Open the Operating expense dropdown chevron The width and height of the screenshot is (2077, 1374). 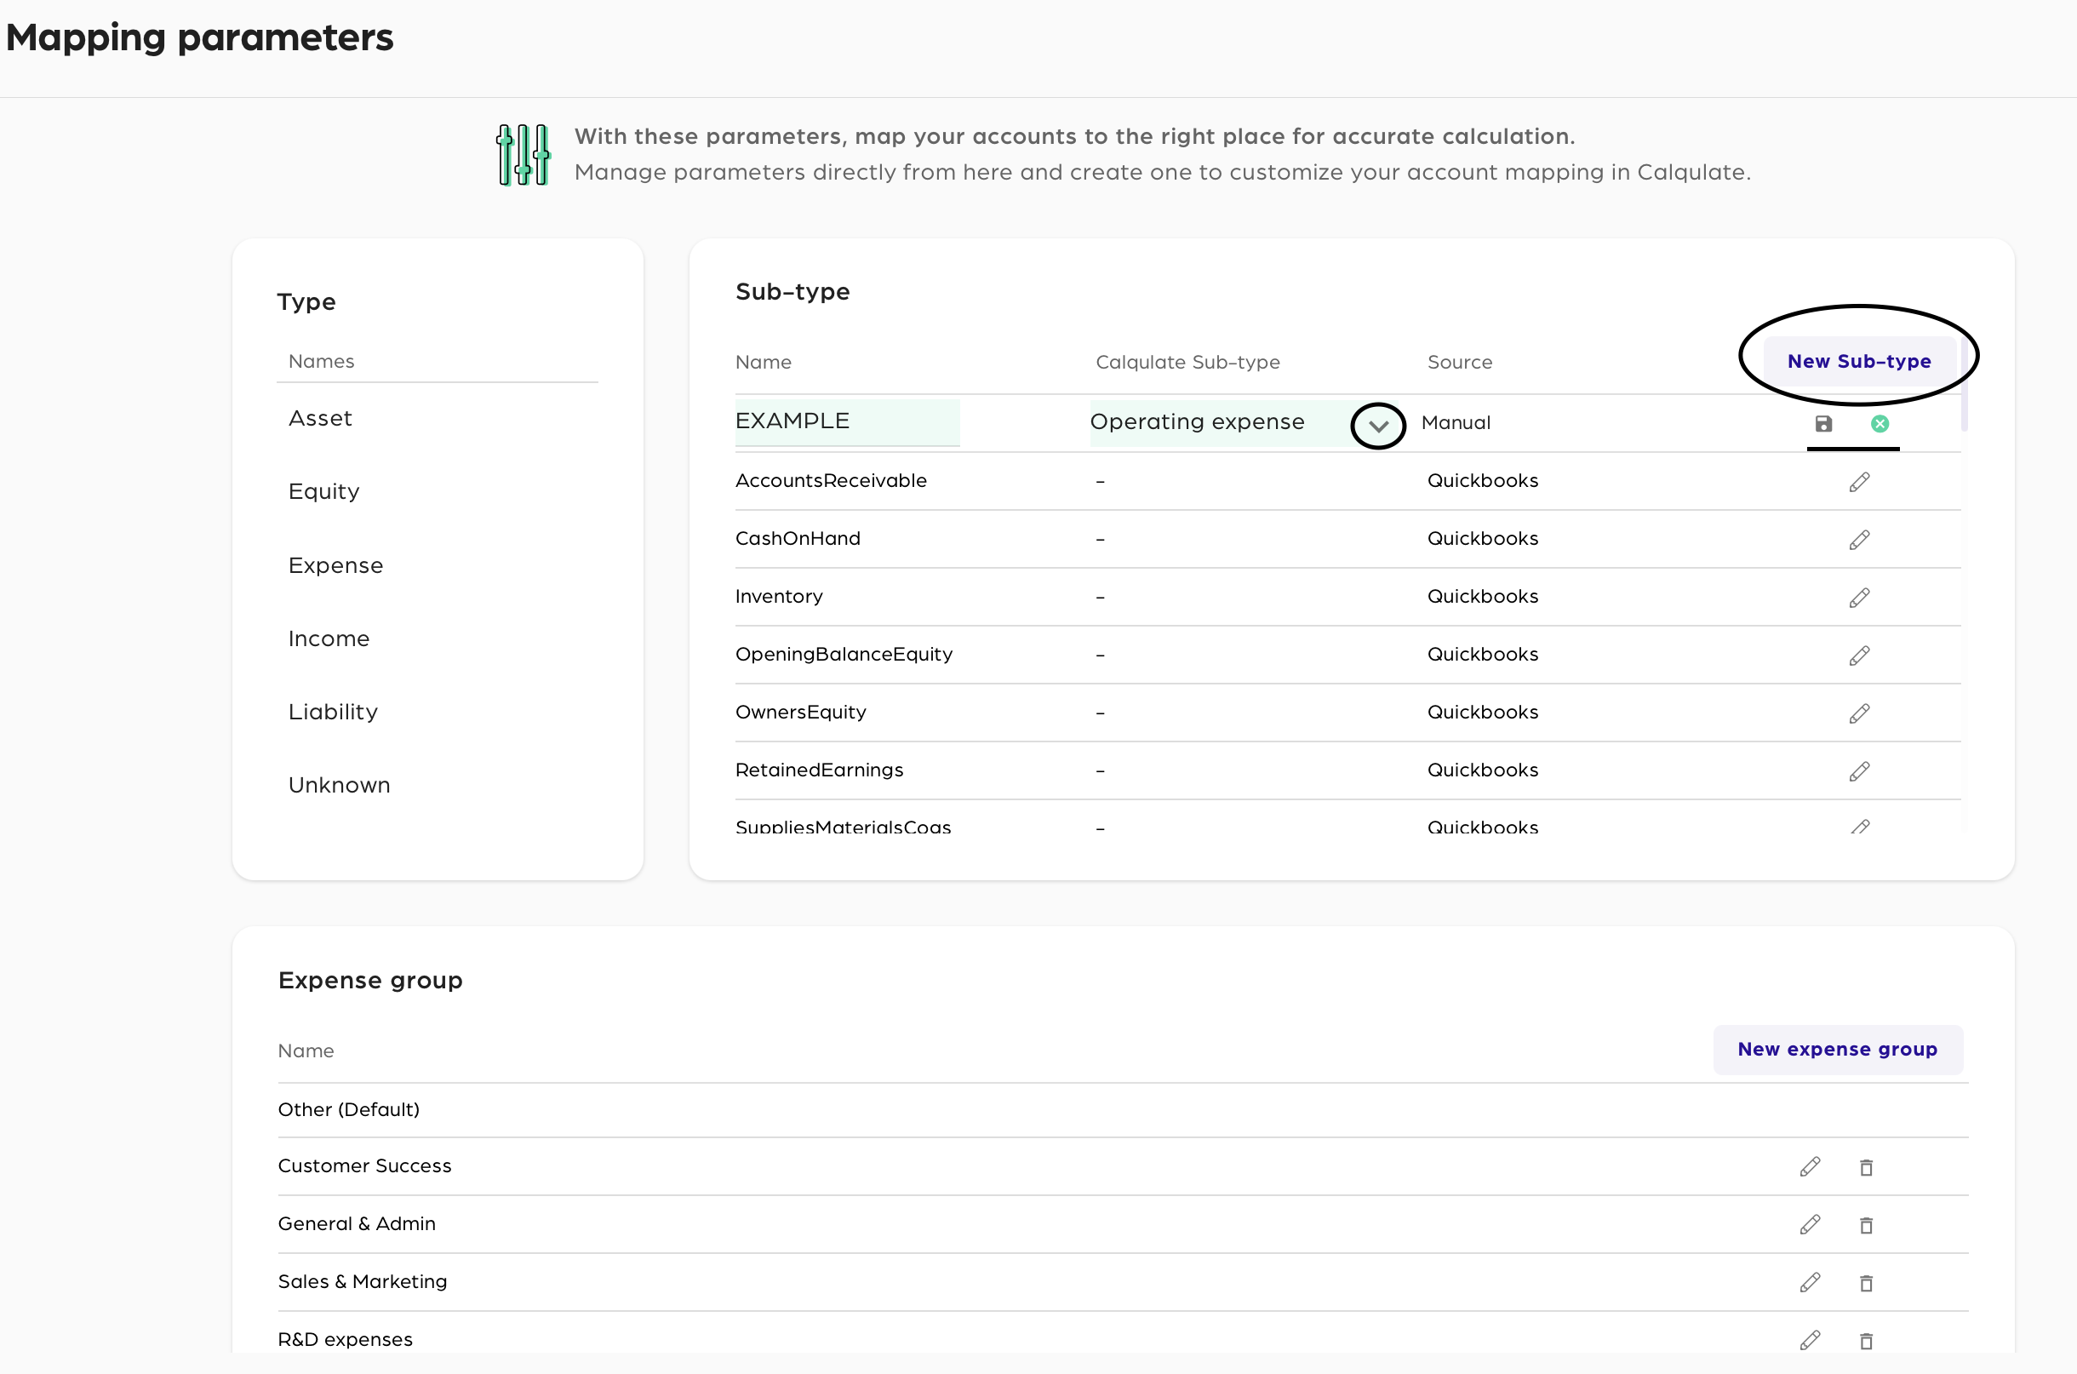1378,427
